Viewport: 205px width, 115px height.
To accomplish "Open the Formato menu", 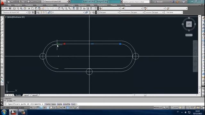I will [50, 5].
